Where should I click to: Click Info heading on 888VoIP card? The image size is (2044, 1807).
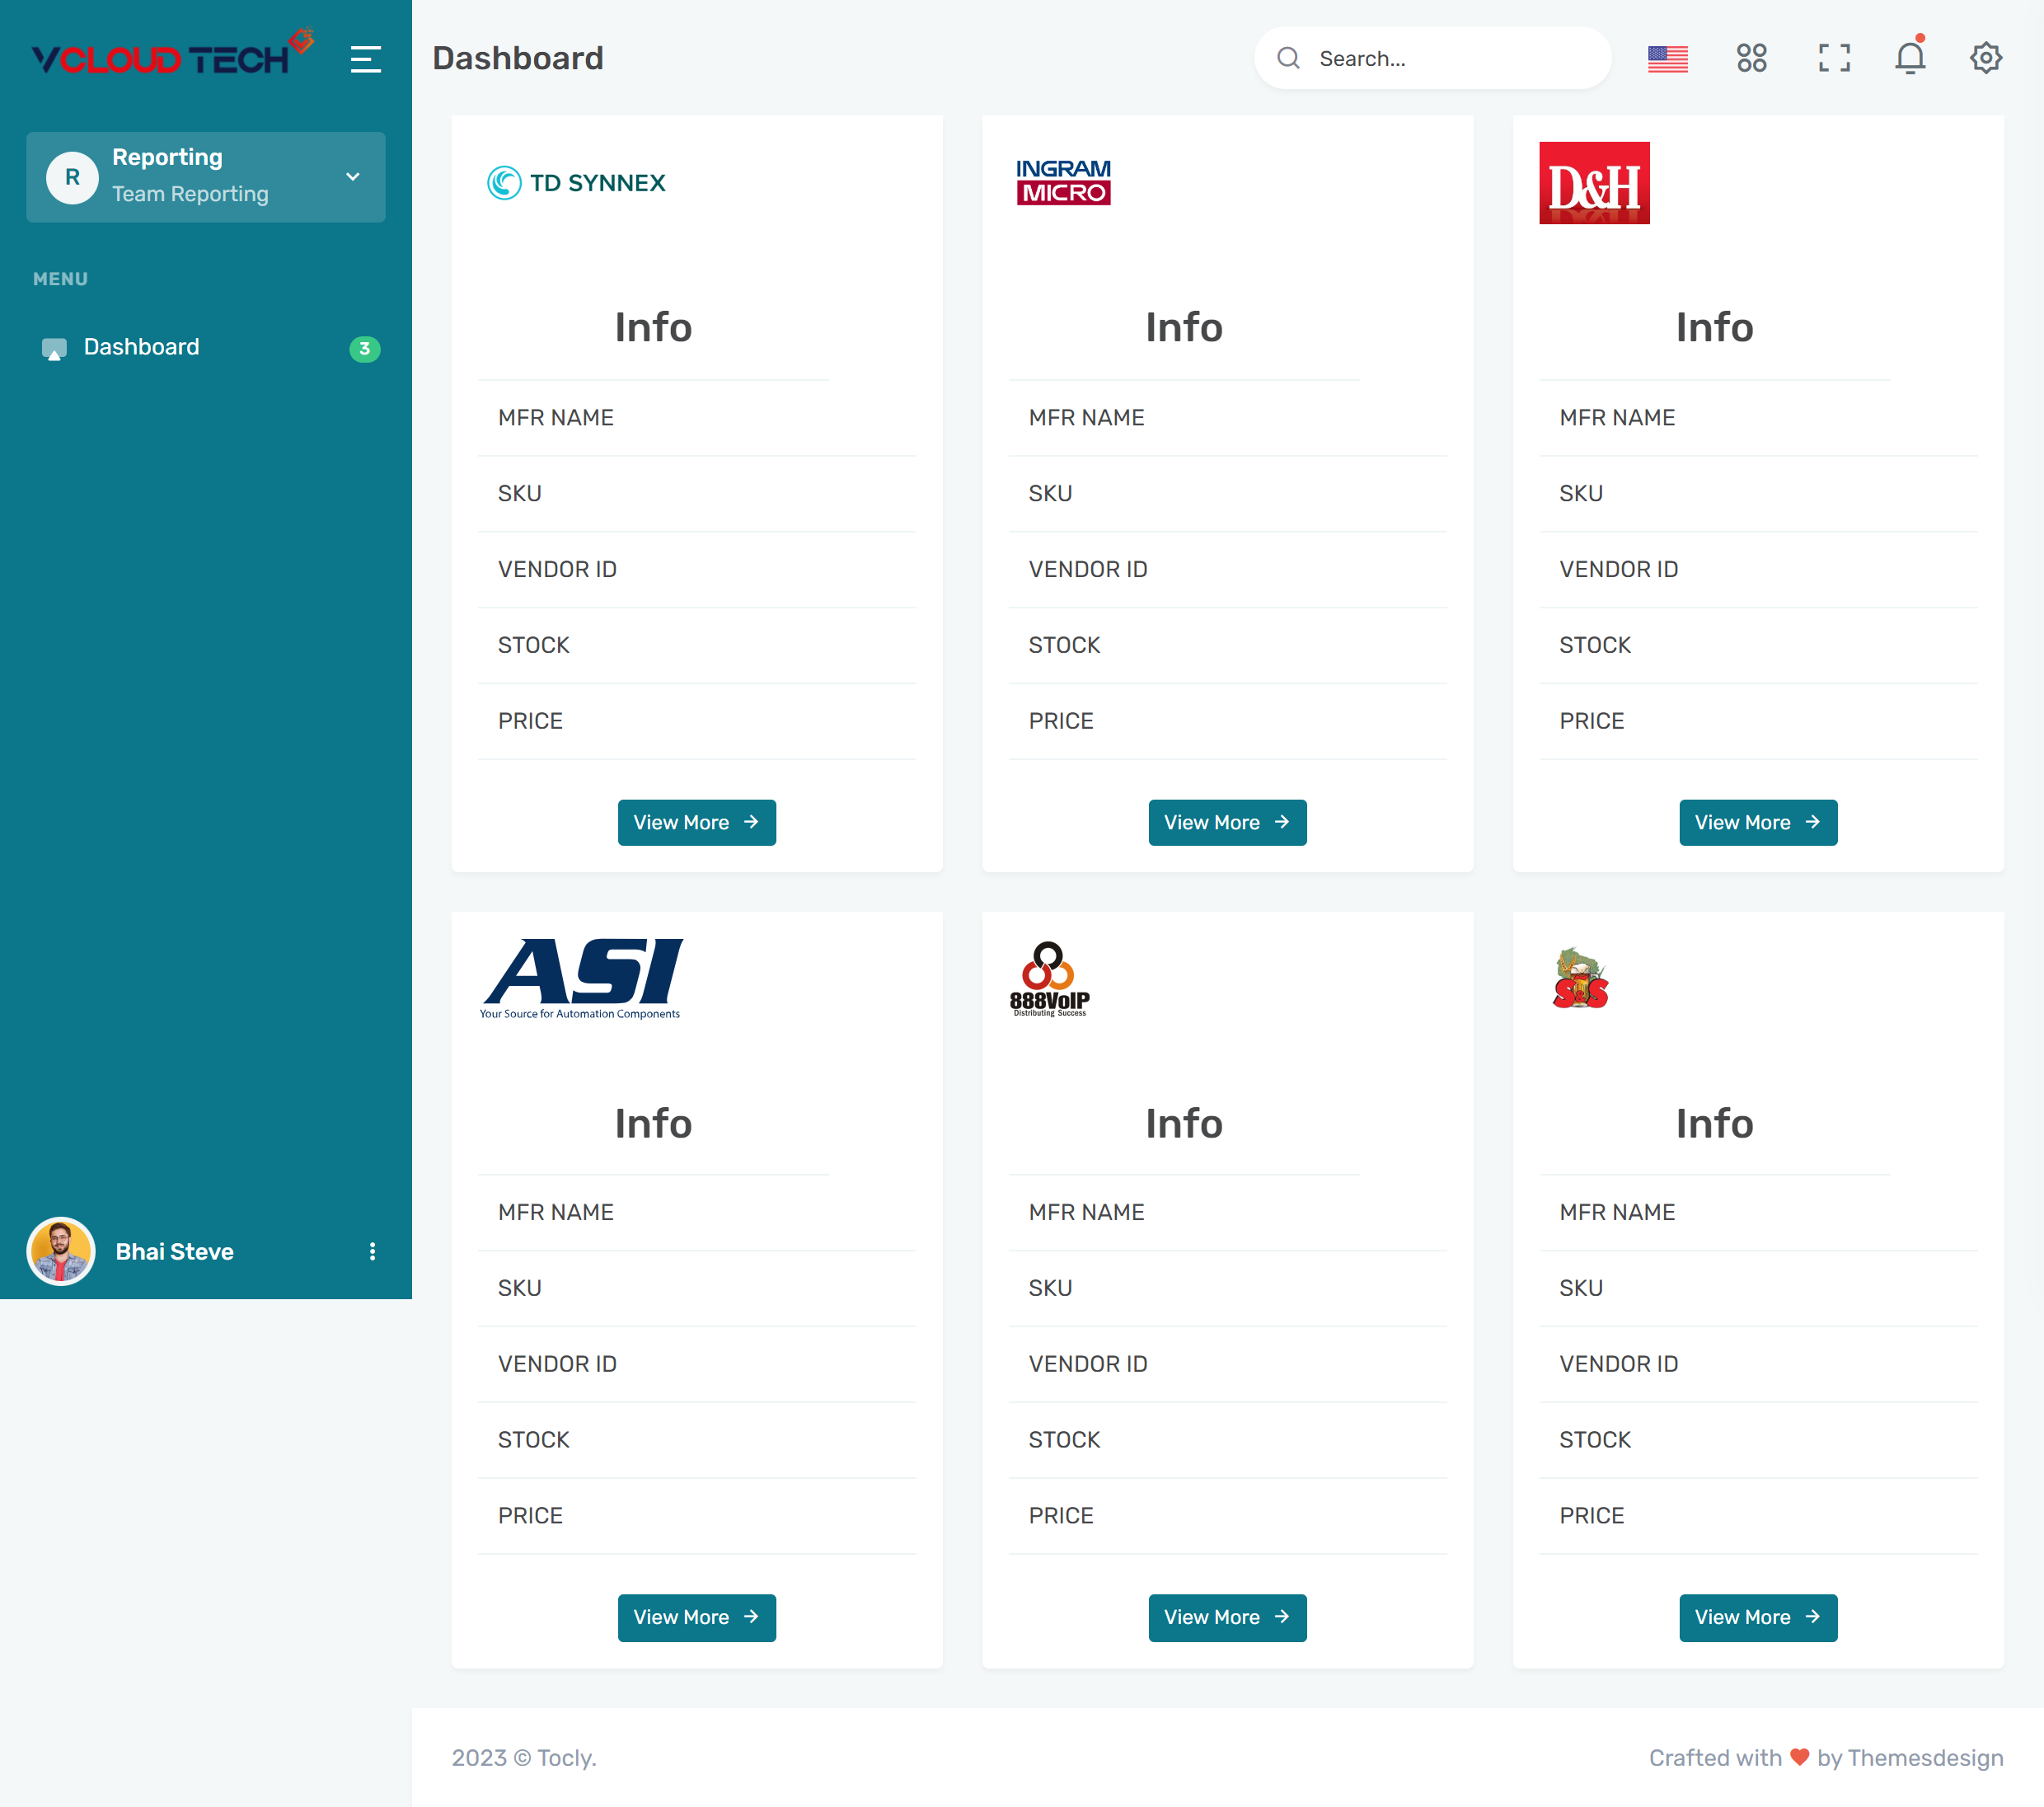[1184, 1124]
